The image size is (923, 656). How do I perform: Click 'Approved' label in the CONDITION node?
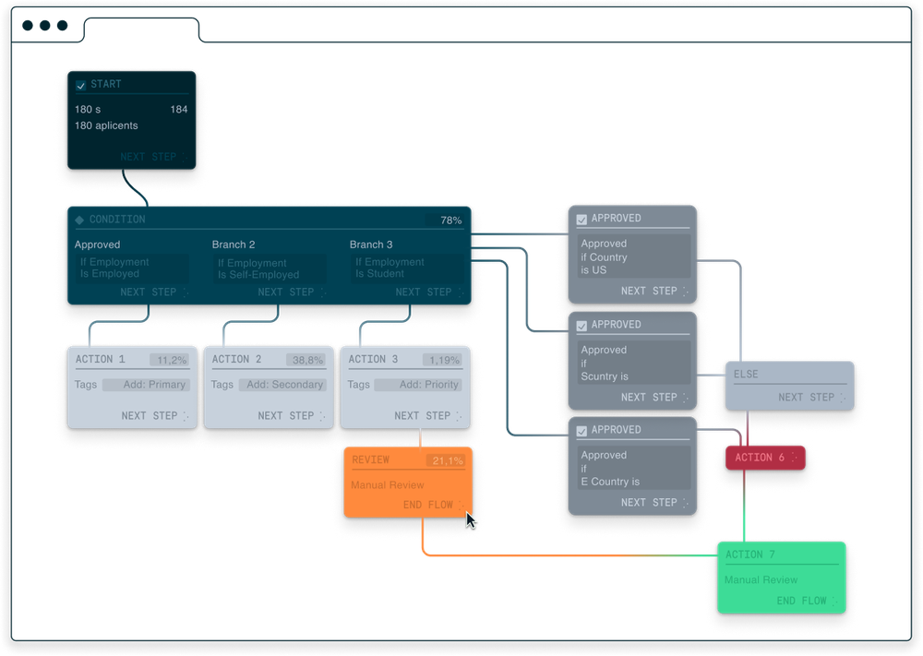(97, 245)
